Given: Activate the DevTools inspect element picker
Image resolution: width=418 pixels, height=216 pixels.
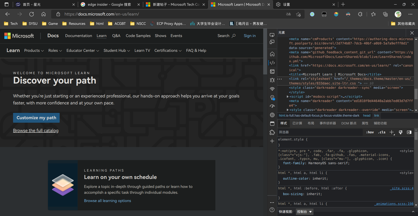Looking at the screenshot, I should click(x=272, y=35).
